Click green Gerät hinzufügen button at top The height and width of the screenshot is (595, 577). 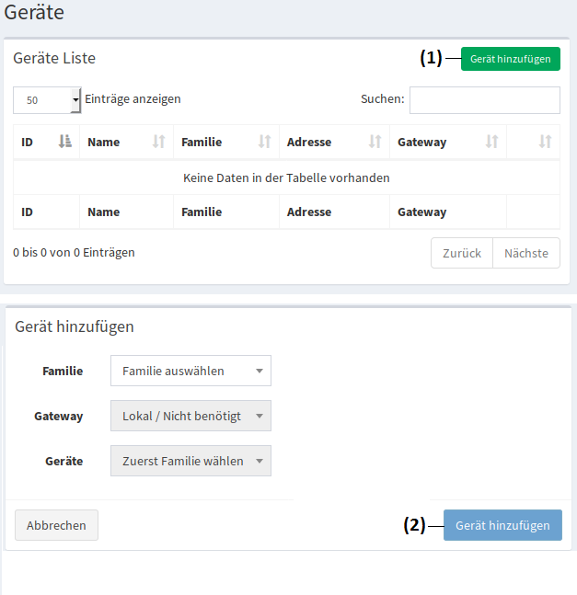(510, 59)
